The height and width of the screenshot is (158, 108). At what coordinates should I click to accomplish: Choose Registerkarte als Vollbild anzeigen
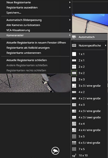[36, 48]
